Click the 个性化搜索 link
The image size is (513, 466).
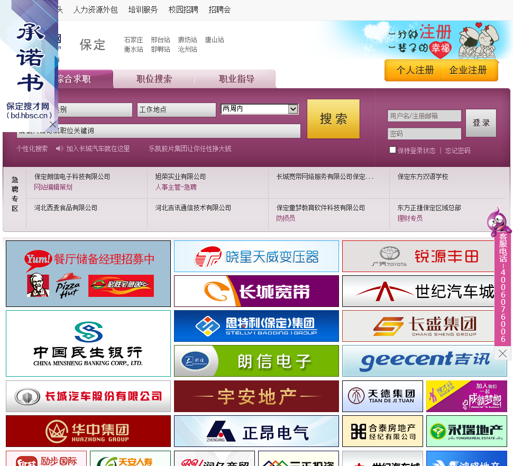point(32,148)
